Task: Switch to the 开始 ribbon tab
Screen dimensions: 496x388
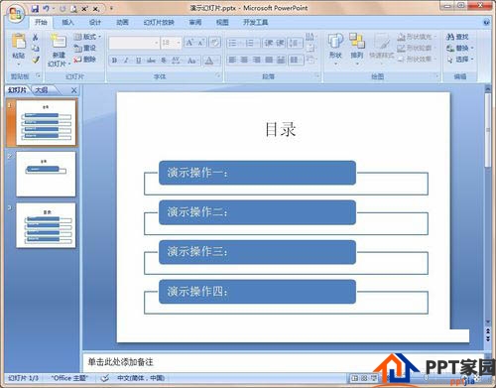Action: 41,22
